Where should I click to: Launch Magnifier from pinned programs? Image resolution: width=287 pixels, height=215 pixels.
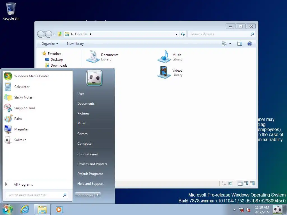click(38, 129)
